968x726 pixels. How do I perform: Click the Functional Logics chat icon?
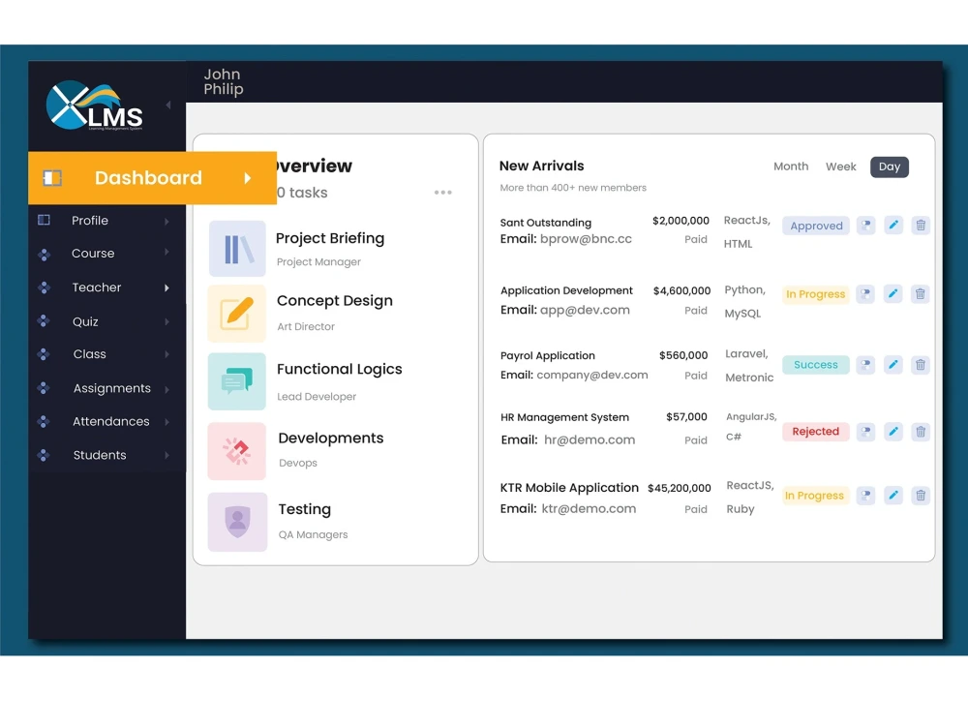pos(237,381)
